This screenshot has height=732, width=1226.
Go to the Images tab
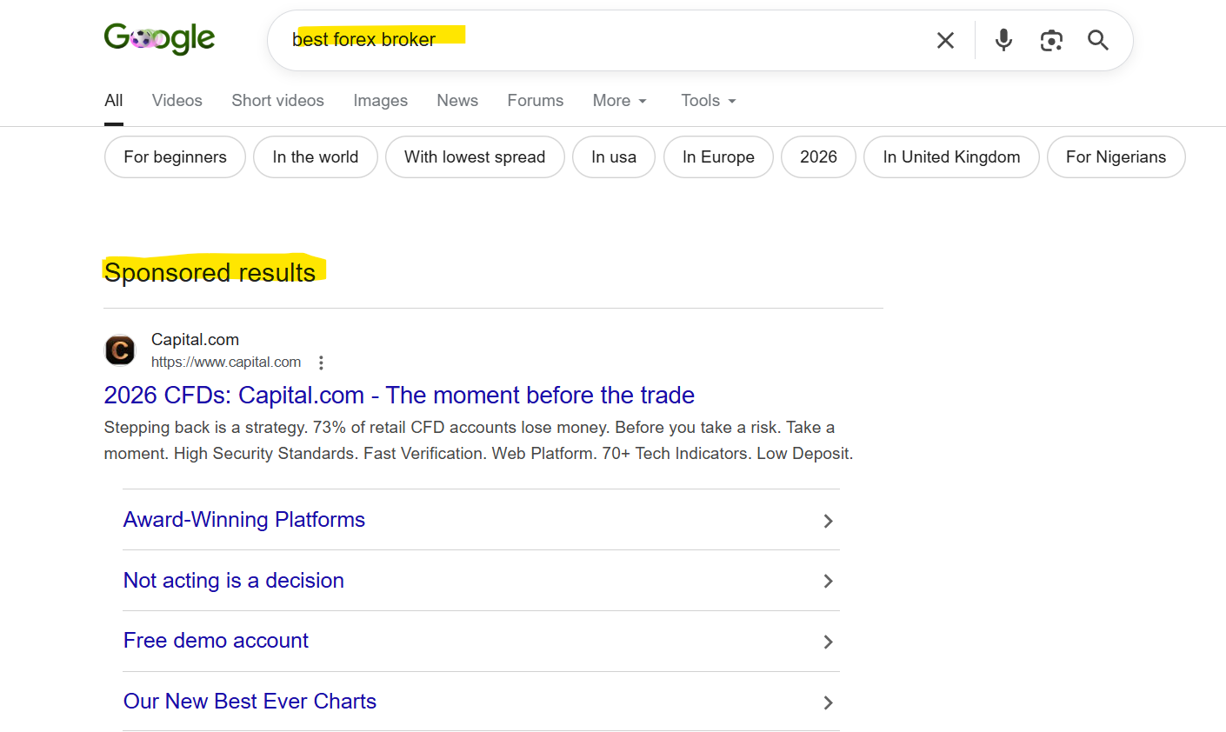click(x=381, y=101)
